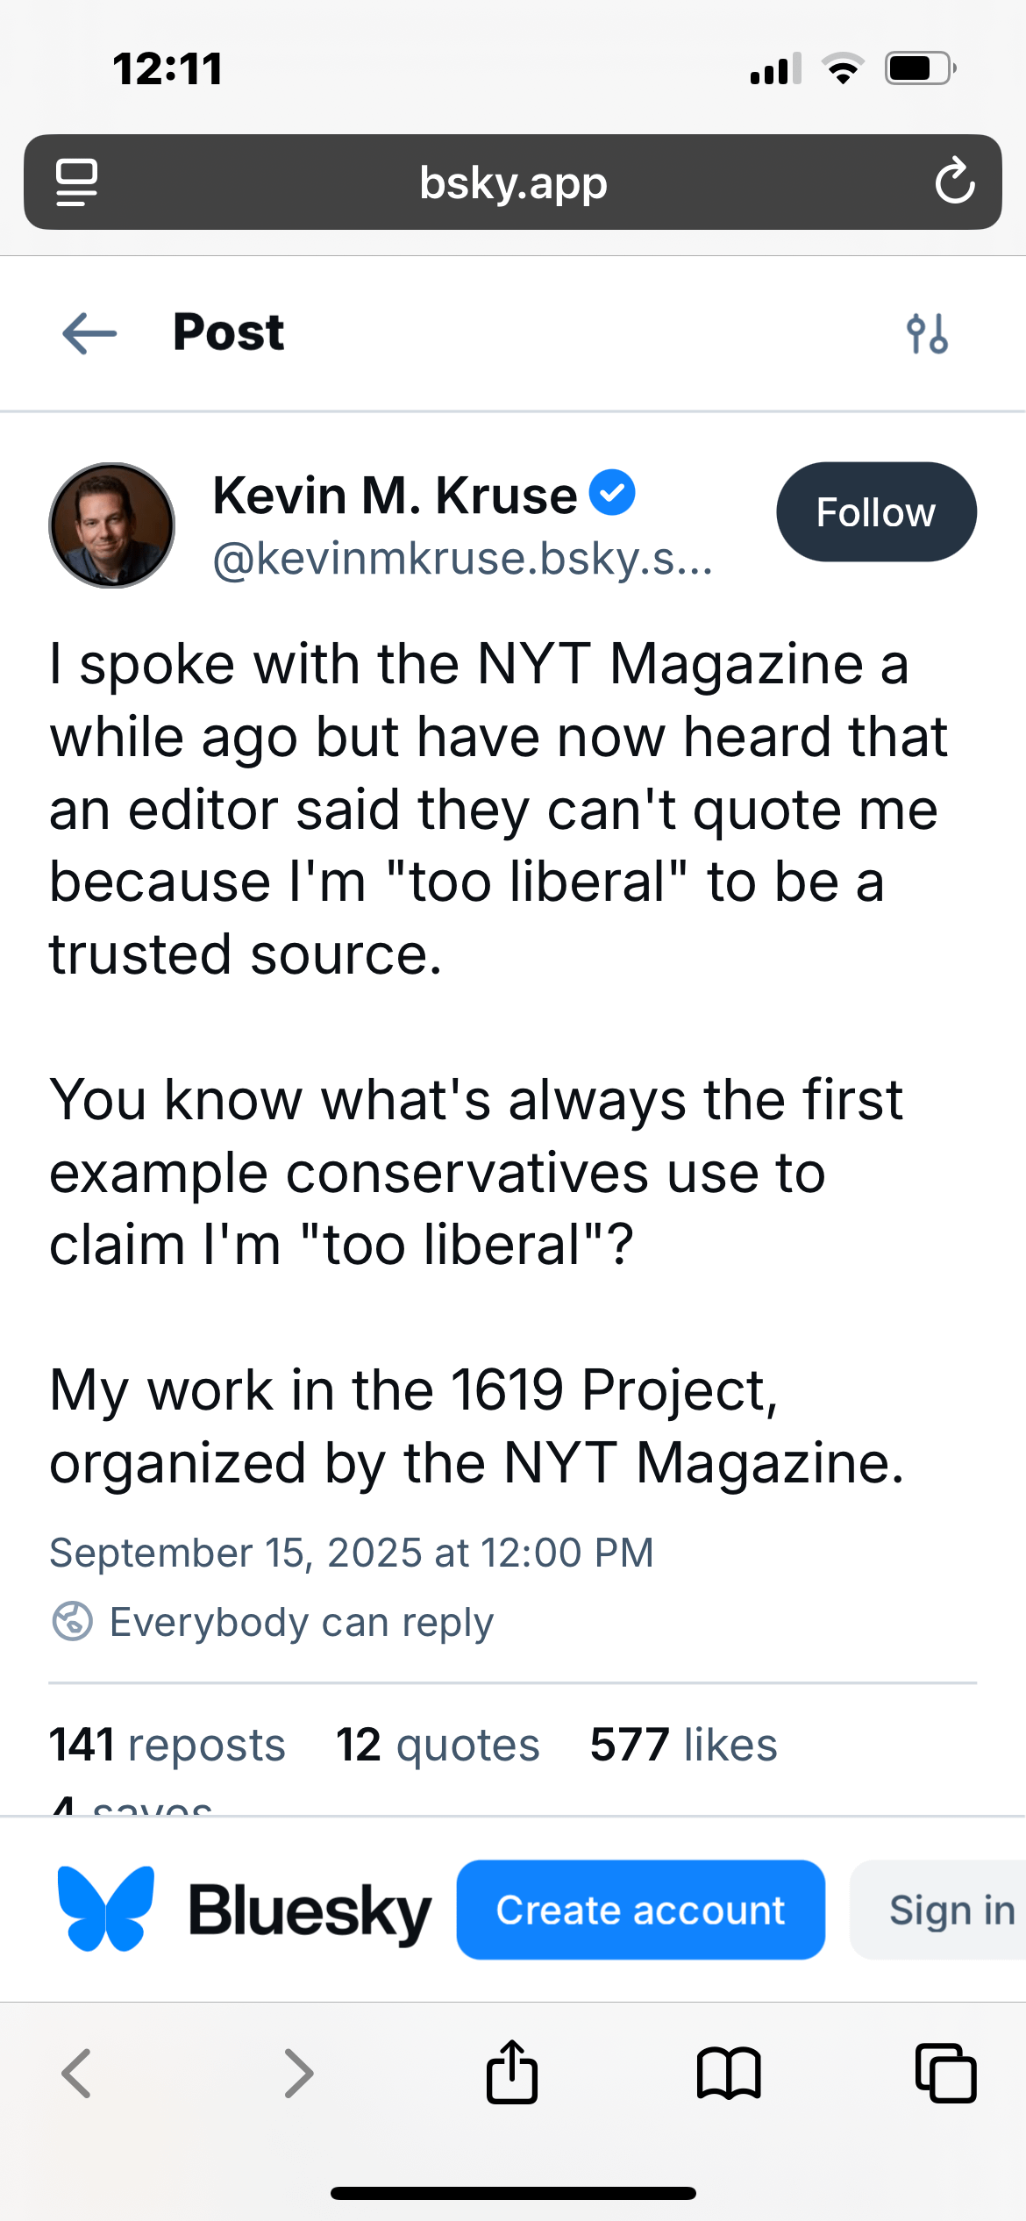This screenshot has width=1026, height=2221.
Task: Tap the Bluesky butterfly logo
Action: [106, 1910]
